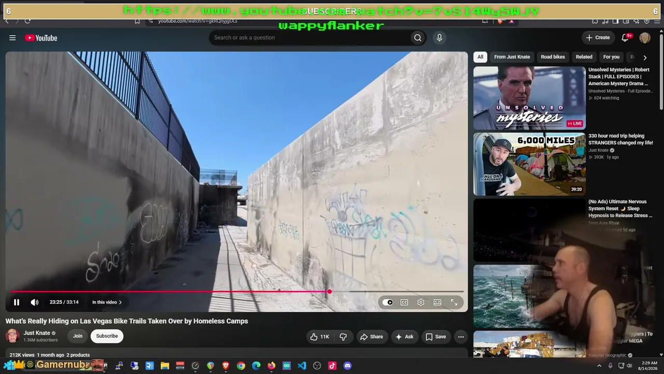Open the taskbar clock and date

click(648, 366)
